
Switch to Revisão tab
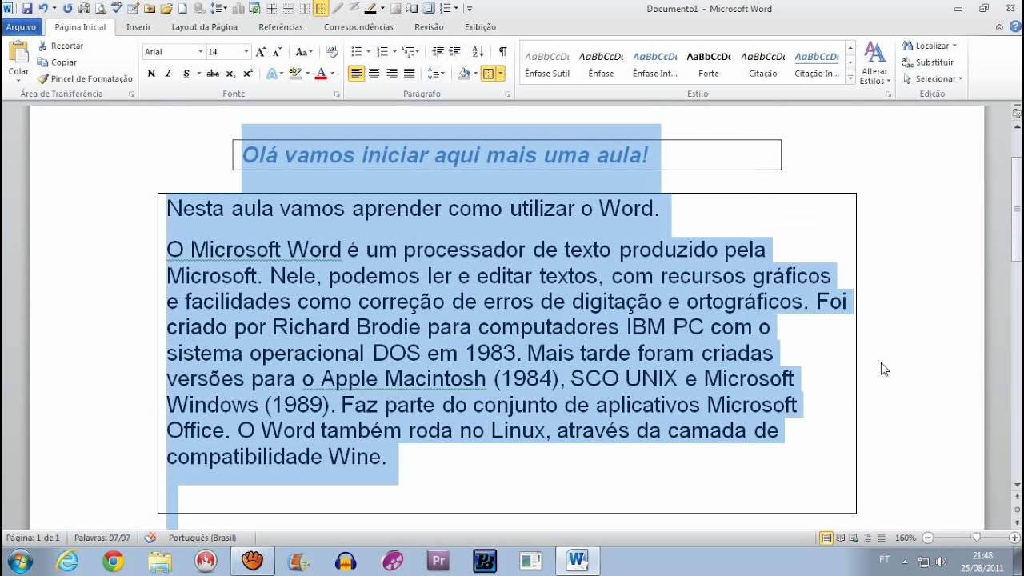tap(429, 27)
